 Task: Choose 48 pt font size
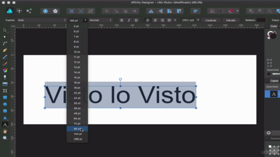77,113
